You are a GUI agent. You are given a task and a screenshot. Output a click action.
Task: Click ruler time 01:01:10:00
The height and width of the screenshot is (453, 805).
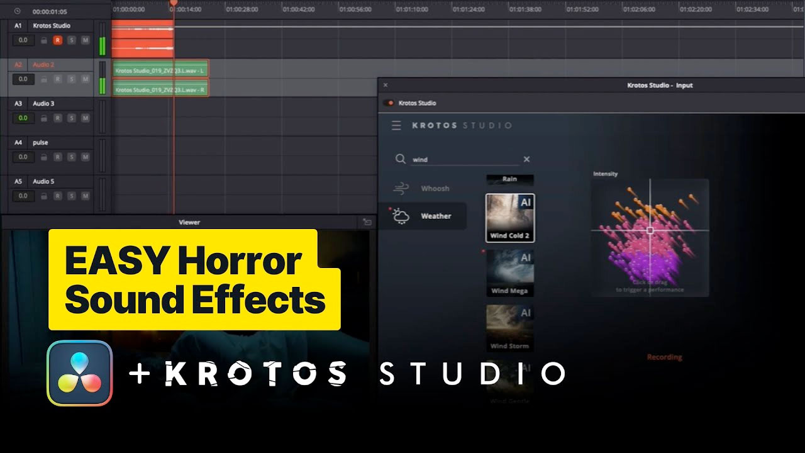click(412, 9)
